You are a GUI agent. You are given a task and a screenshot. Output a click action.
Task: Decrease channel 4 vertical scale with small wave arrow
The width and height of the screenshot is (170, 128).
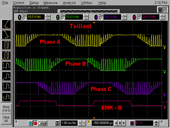coord(163,19)
